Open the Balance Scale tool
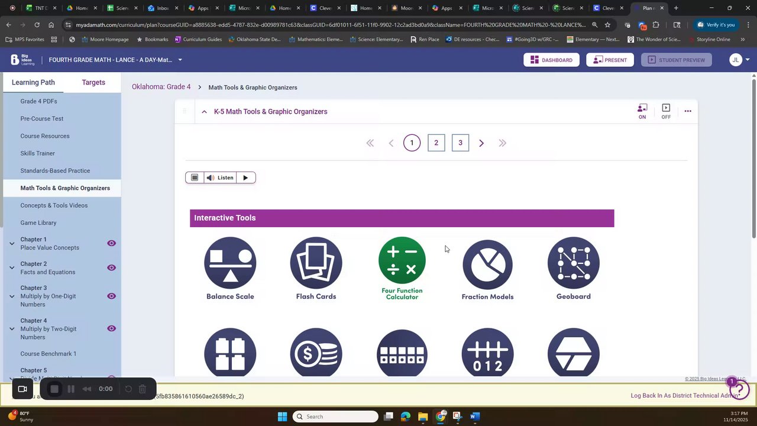 point(230,269)
